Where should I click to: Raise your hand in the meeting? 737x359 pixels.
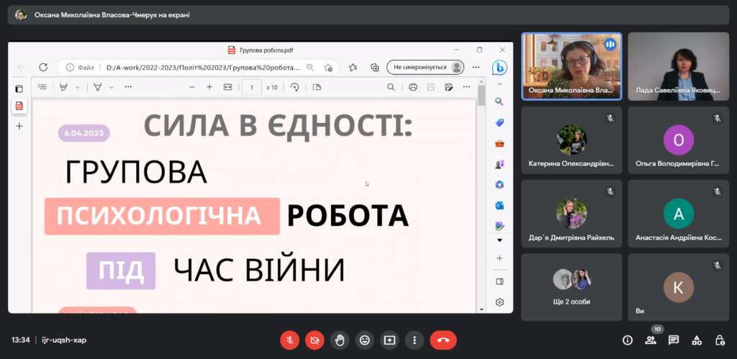(339, 340)
